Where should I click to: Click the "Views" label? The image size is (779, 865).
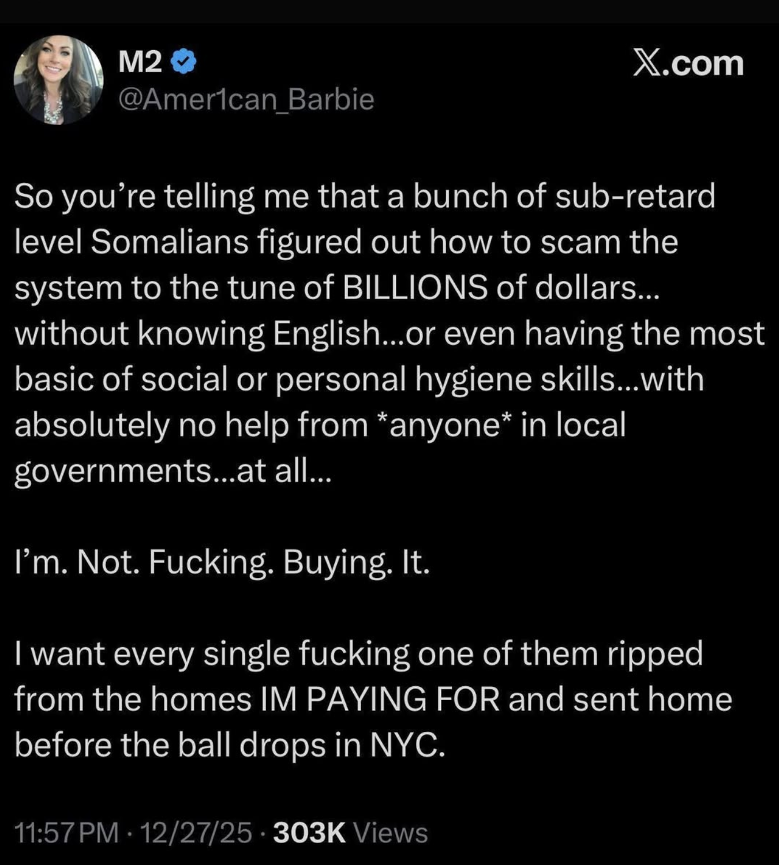point(390,833)
